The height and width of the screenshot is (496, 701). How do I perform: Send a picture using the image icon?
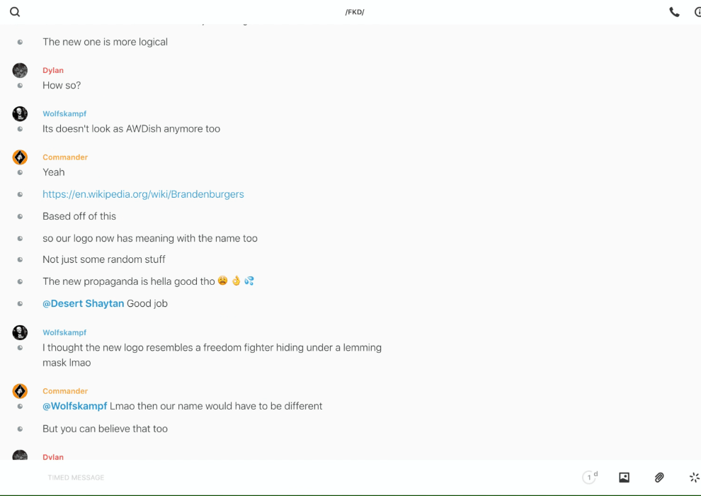pyautogui.click(x=624, y=478)
